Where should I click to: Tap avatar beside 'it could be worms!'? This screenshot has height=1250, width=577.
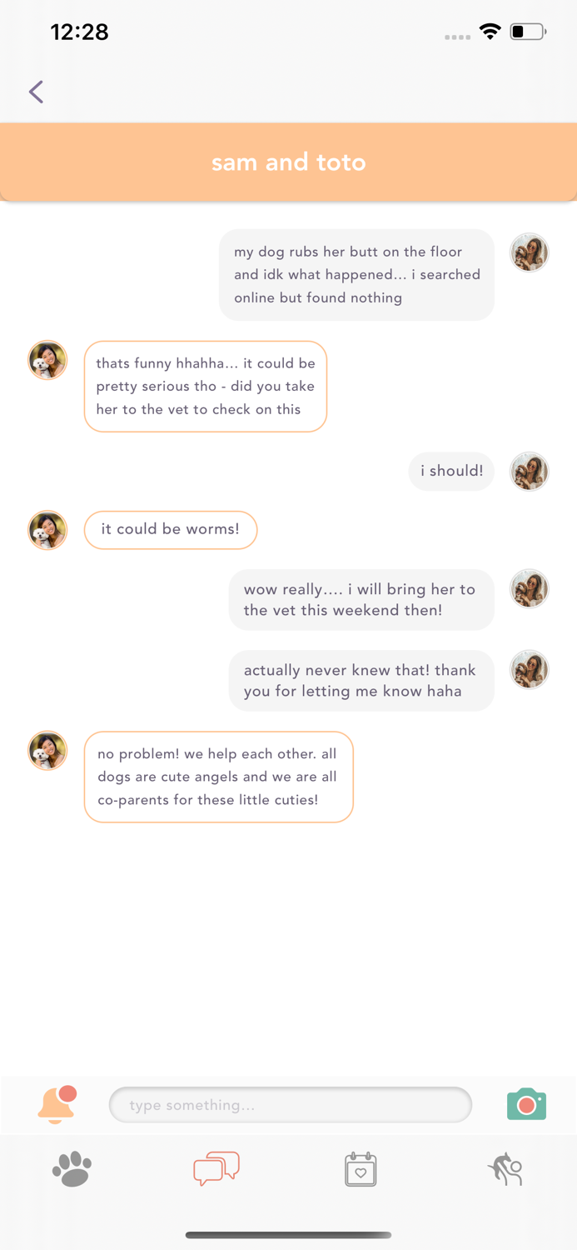point(47,530)
